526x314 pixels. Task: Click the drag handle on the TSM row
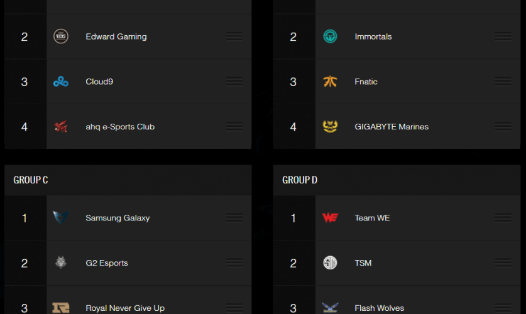pyautogui.click(x=503, y=263)
